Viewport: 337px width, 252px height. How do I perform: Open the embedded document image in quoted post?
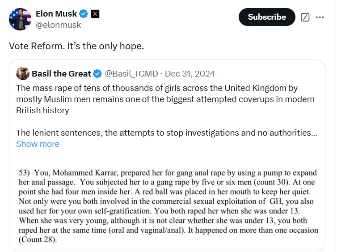click(x=168, y=206)
